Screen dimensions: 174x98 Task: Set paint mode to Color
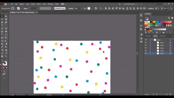[x=1, y=68]
